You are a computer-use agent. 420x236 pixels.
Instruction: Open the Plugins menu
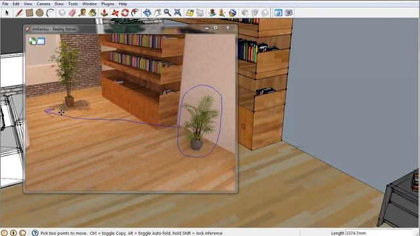[108, 4]
